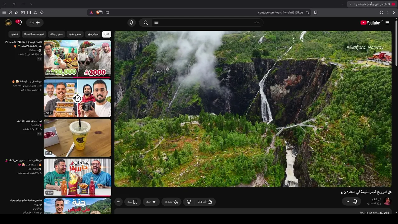The width and height of the screenshot is (398, 224).
Task: Toggle channel notification bell under the video
Action: point(355,202)
